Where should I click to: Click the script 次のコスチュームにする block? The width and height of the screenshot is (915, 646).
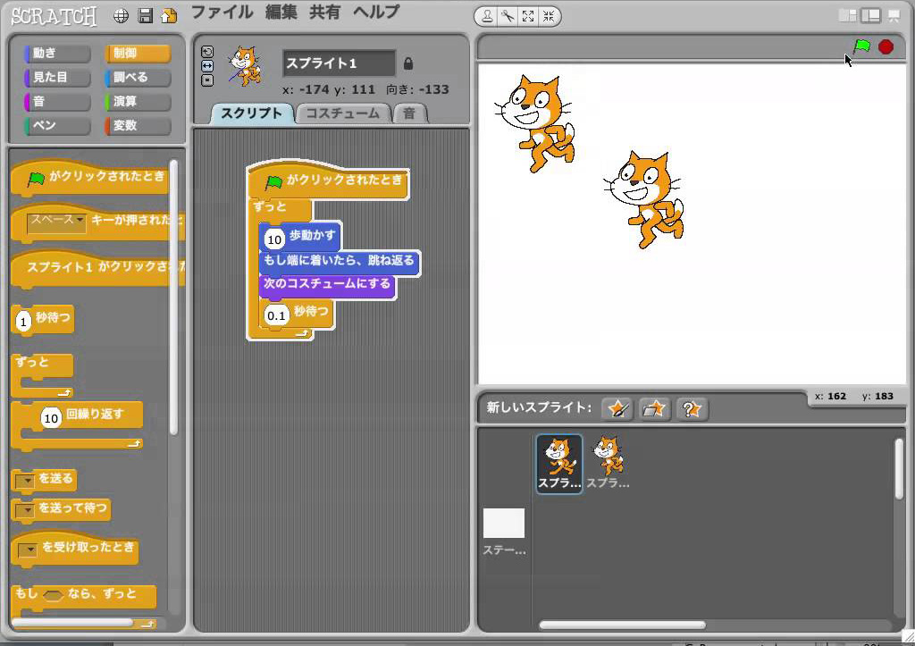pyautogui.click(x=327, y=285)
